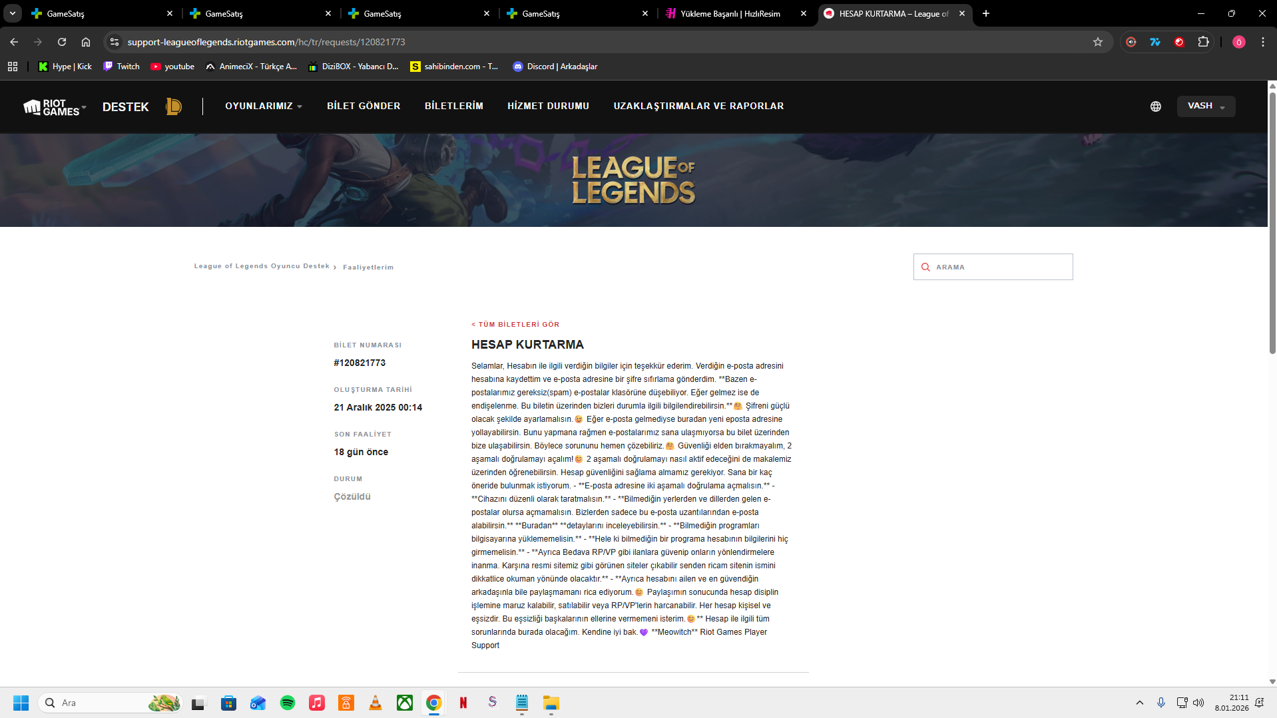The image size is (1277, 718).
Task: Click the Çözüldü status text
Action: pyautogui.click(x=352, y=496)
